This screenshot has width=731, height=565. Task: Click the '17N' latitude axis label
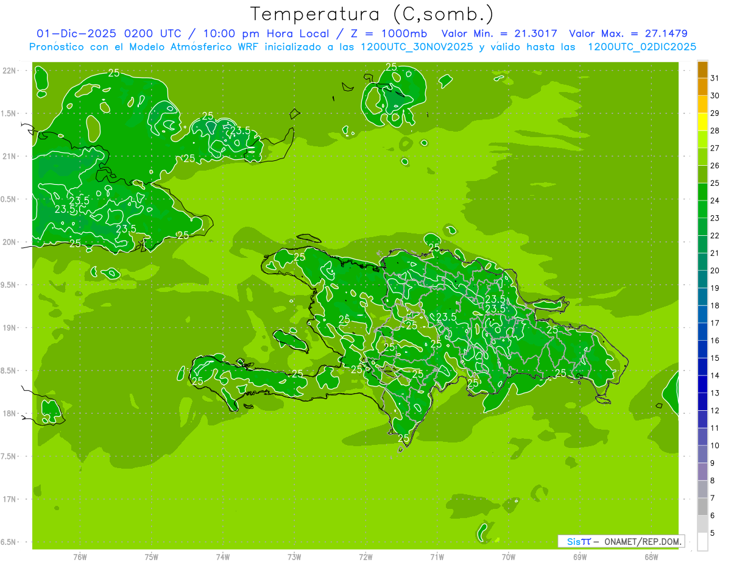click(x=10, y=499)
